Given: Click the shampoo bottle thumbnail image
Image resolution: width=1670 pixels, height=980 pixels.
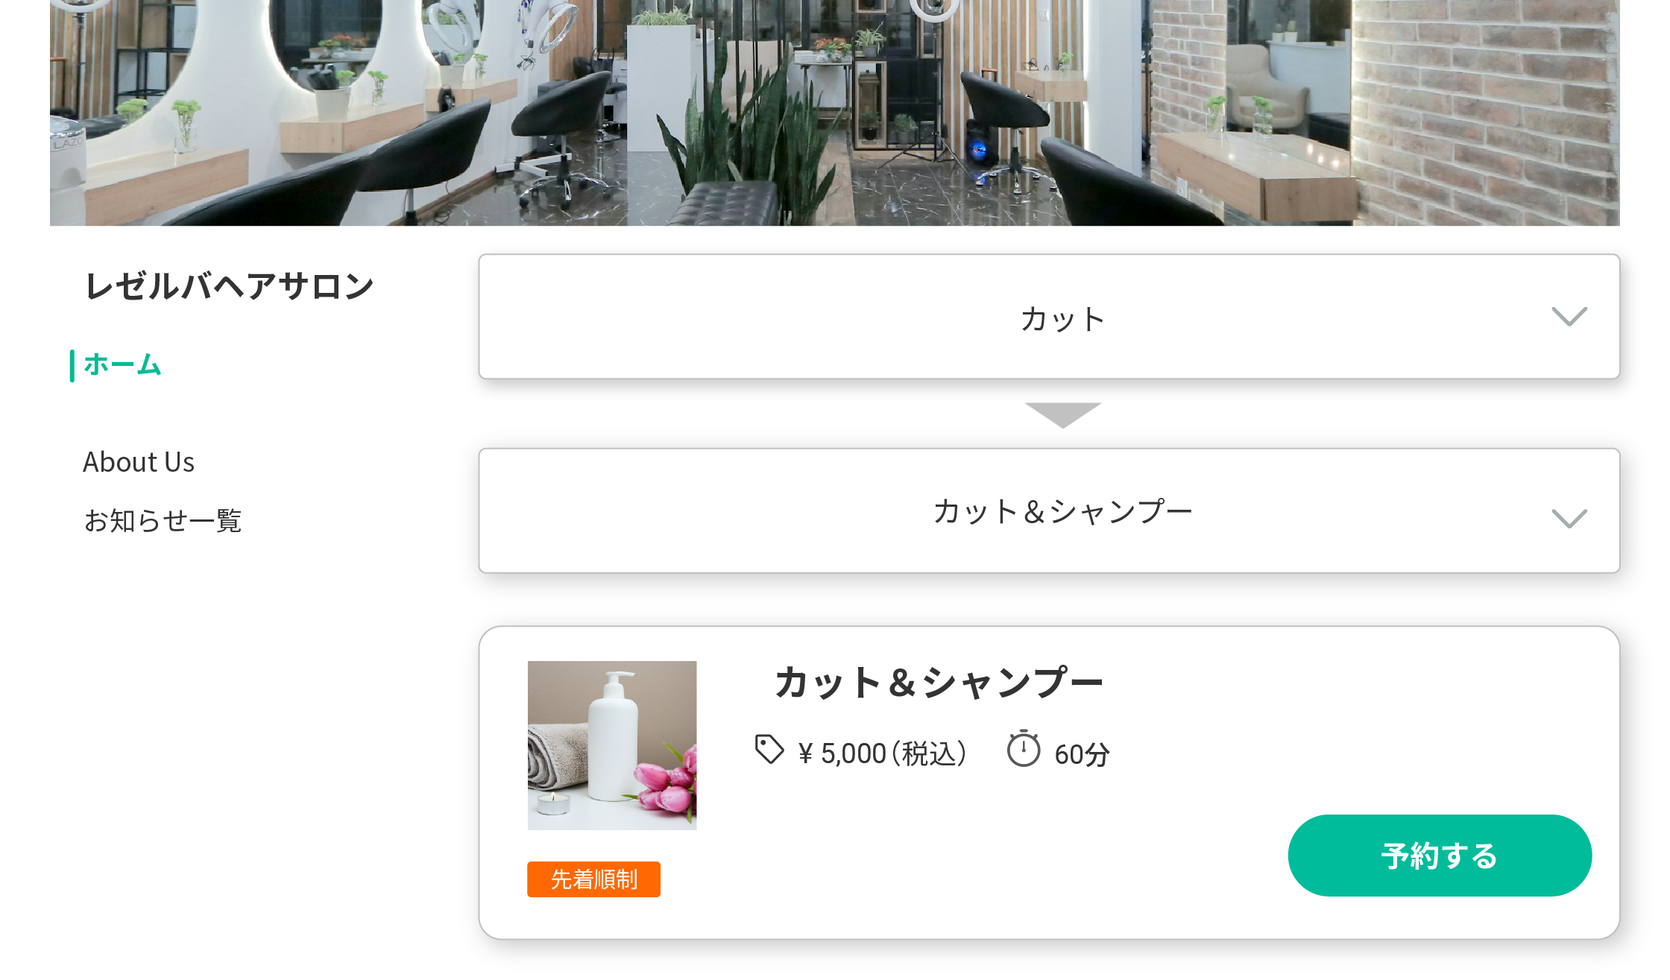Looking at the screenshot, I should pos(612,745).
